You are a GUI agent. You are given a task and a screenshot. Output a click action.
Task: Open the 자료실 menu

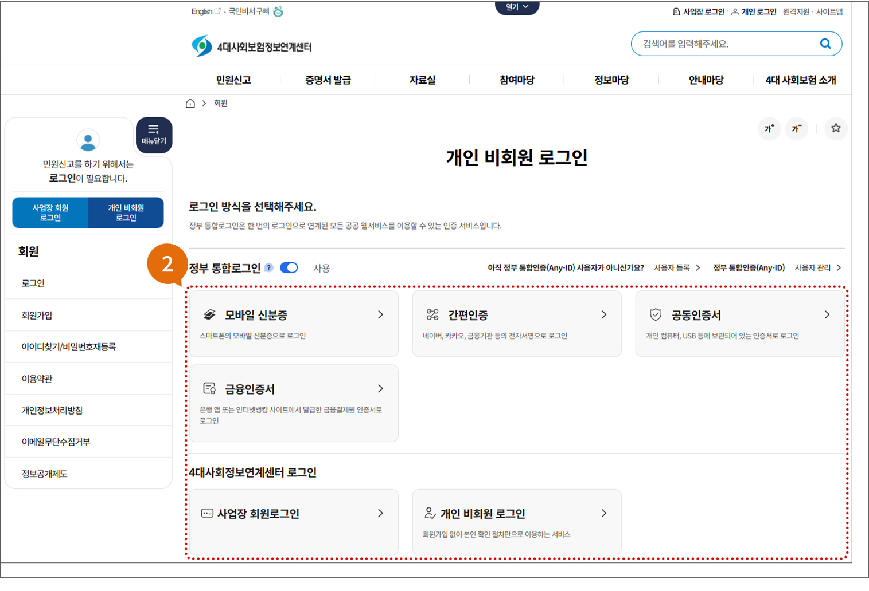click(422, 80)
